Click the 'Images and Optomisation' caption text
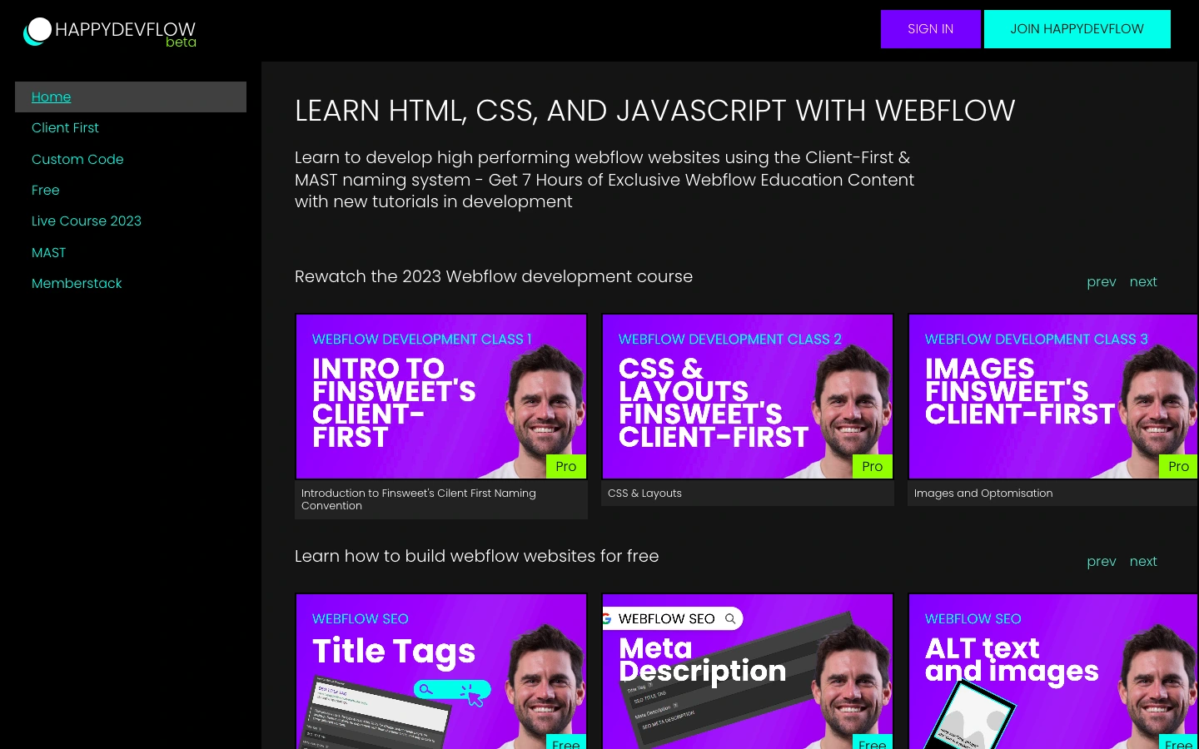 [x=983, y=494]
